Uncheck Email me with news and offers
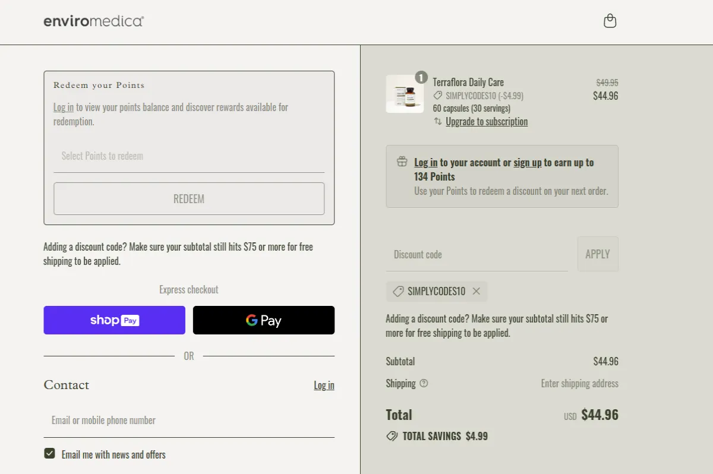This screenshot has height=474, width=713. (x=49, y=454)
